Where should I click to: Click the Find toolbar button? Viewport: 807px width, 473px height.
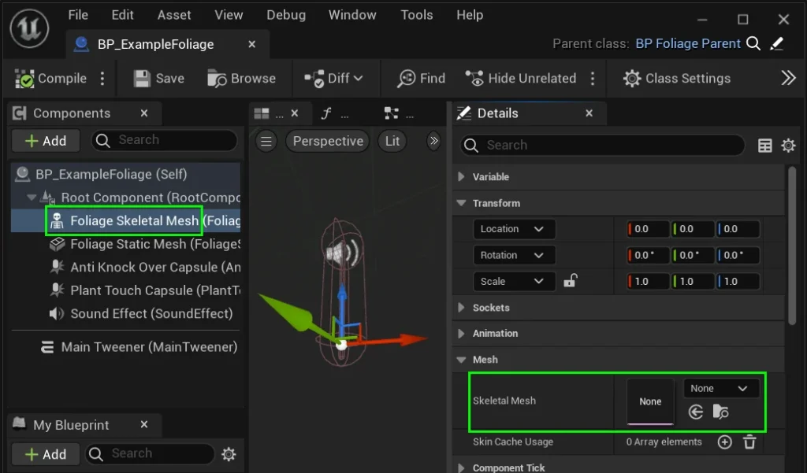point(422,79)
